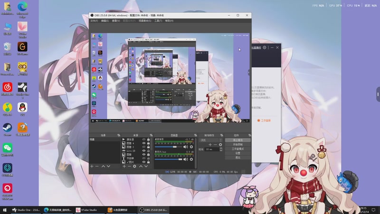
Task: Open 帮助(H) menu in OBS
Action: point(169,21)
